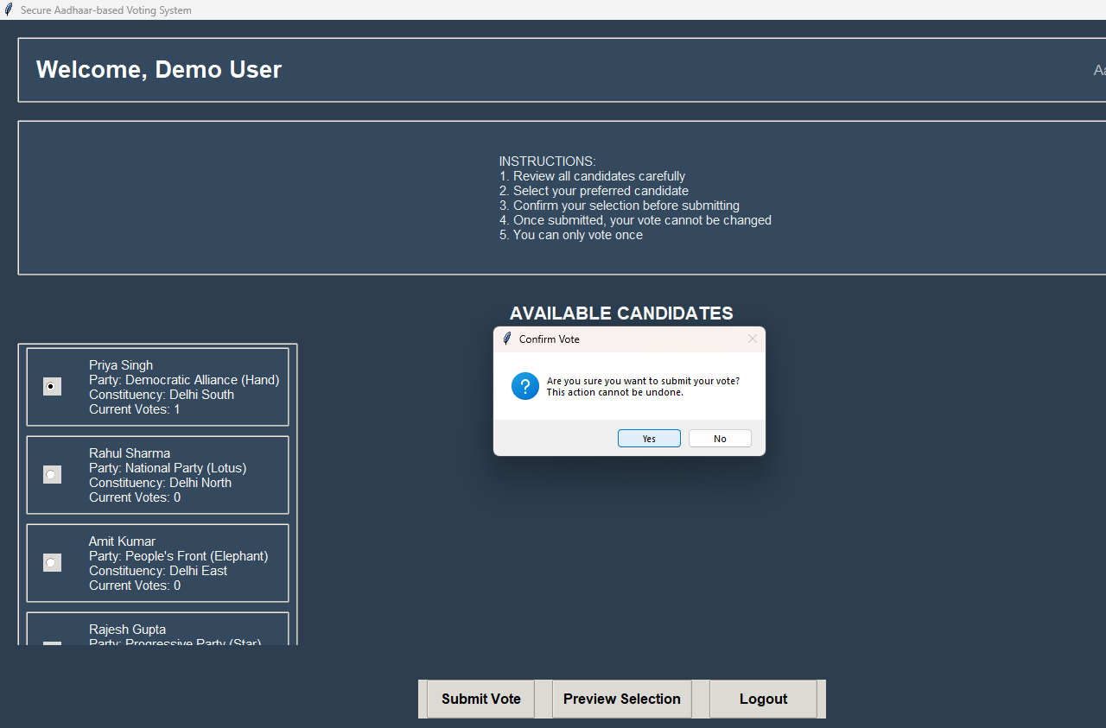Choose the Rahul Sharma radio button
Image resolution: width=1106 pixels, height=728 pixels.
pyautogui.click(x=52, y=475)
